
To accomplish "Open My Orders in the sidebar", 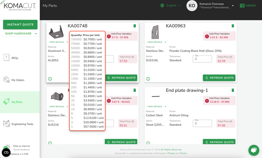I will pyautogui.click(x=18, y=80).
